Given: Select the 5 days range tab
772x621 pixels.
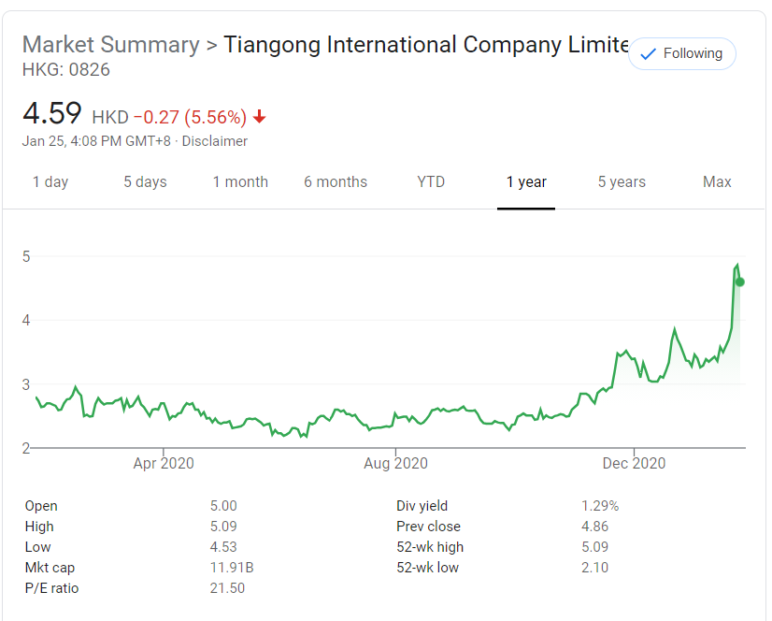Looking at the screenshot, I should click(x=145, y=181).
